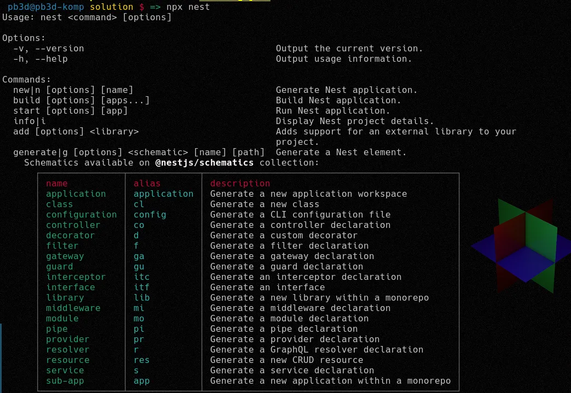The image size is (571, 393).
Task: Click the 'itc' alias for interceptor
Action: point(142,277)
